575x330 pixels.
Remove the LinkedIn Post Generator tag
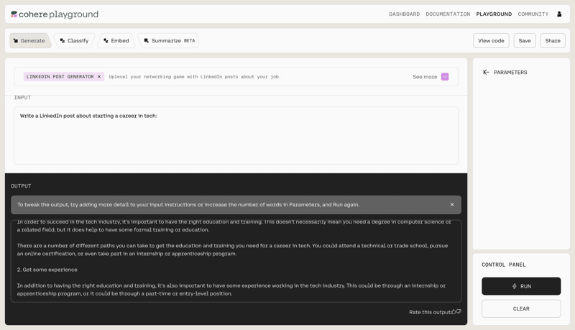point(99,77)
